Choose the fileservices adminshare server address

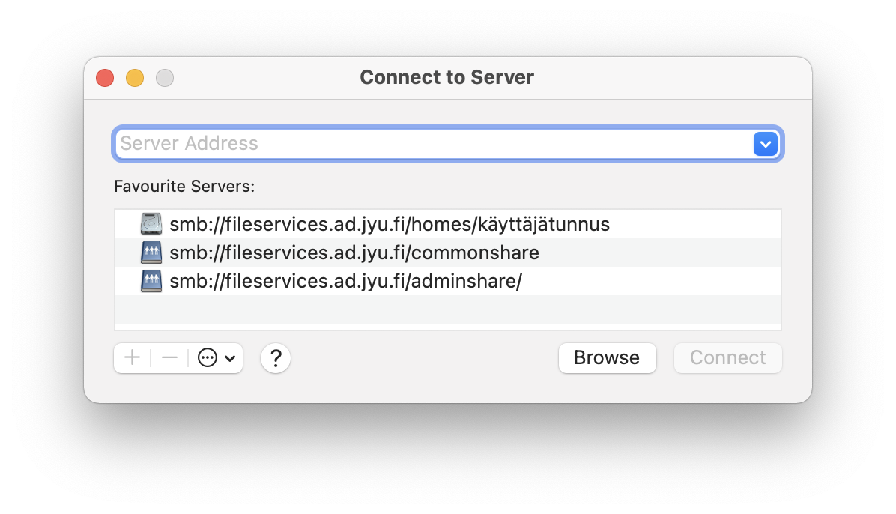[x=345, y=281]
